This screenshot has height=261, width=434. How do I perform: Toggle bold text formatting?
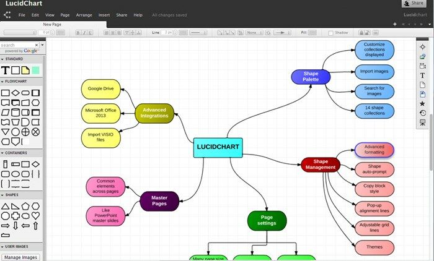[x=78, y=33]
